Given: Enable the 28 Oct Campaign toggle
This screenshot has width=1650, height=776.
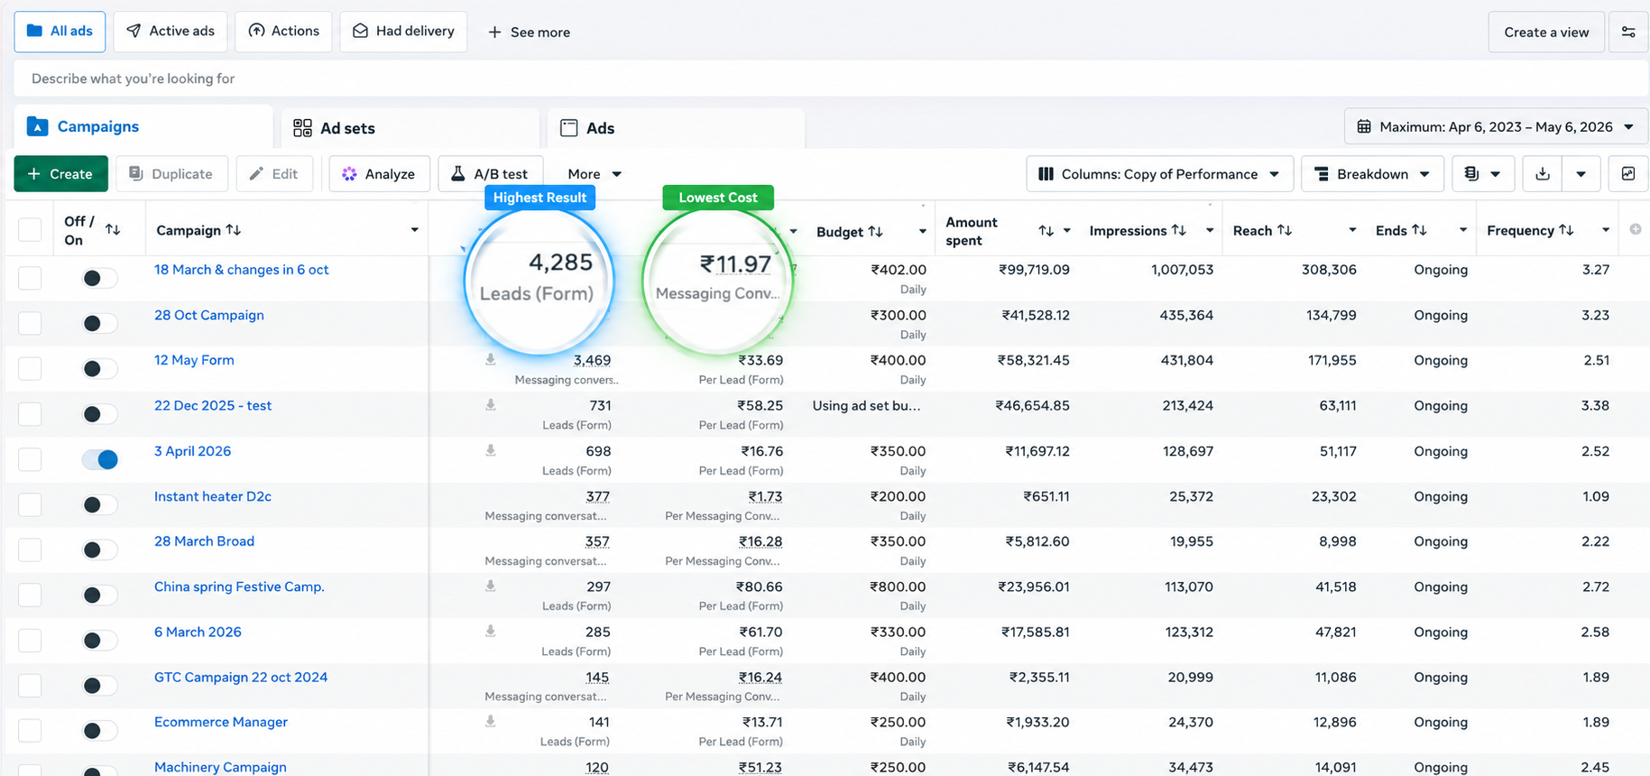Looking at the screenshot, I should pos(100,323).
